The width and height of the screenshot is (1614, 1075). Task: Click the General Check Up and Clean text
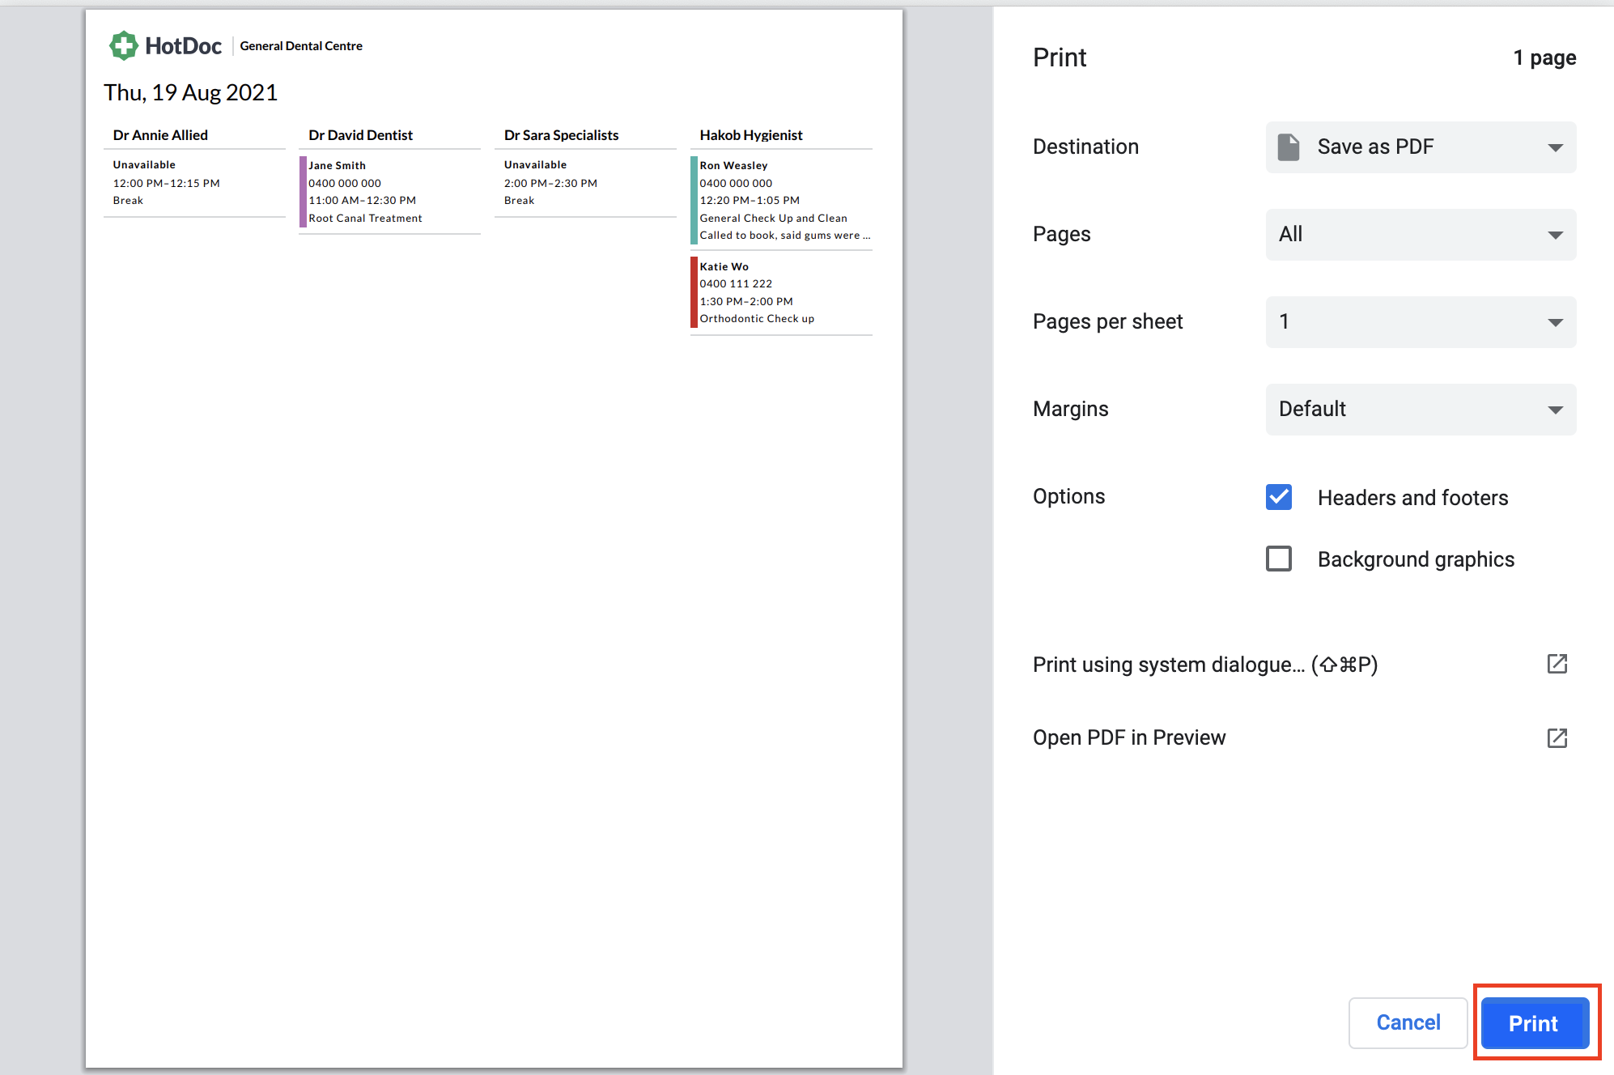773,218
